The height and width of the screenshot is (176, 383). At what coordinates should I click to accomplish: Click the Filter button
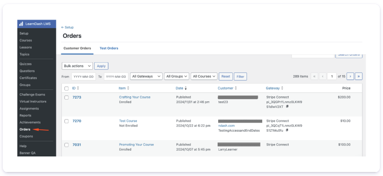(240, 76)
